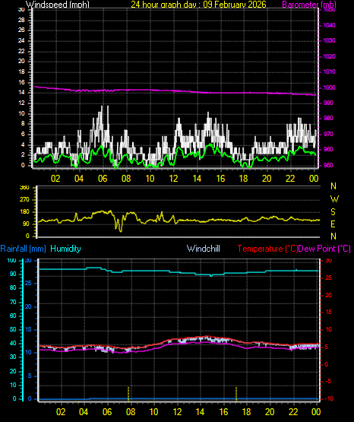354x422 pixels.
Task: Click the 1000 barometer axis value
Action: point(329,87)
